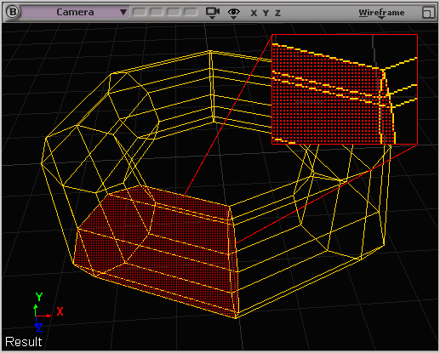Switch to the Z axis view
Image resolution: width=440 pixels, height=353 pixels.
(x=277, y=13)
